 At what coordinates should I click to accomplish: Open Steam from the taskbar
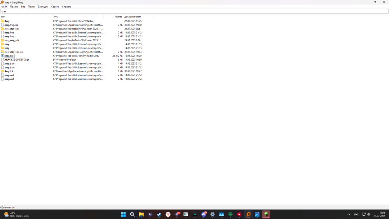(x=159, y=214)
